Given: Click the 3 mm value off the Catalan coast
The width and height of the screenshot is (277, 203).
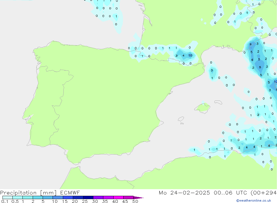Looking at the screenshot, I should pos(212,70).
